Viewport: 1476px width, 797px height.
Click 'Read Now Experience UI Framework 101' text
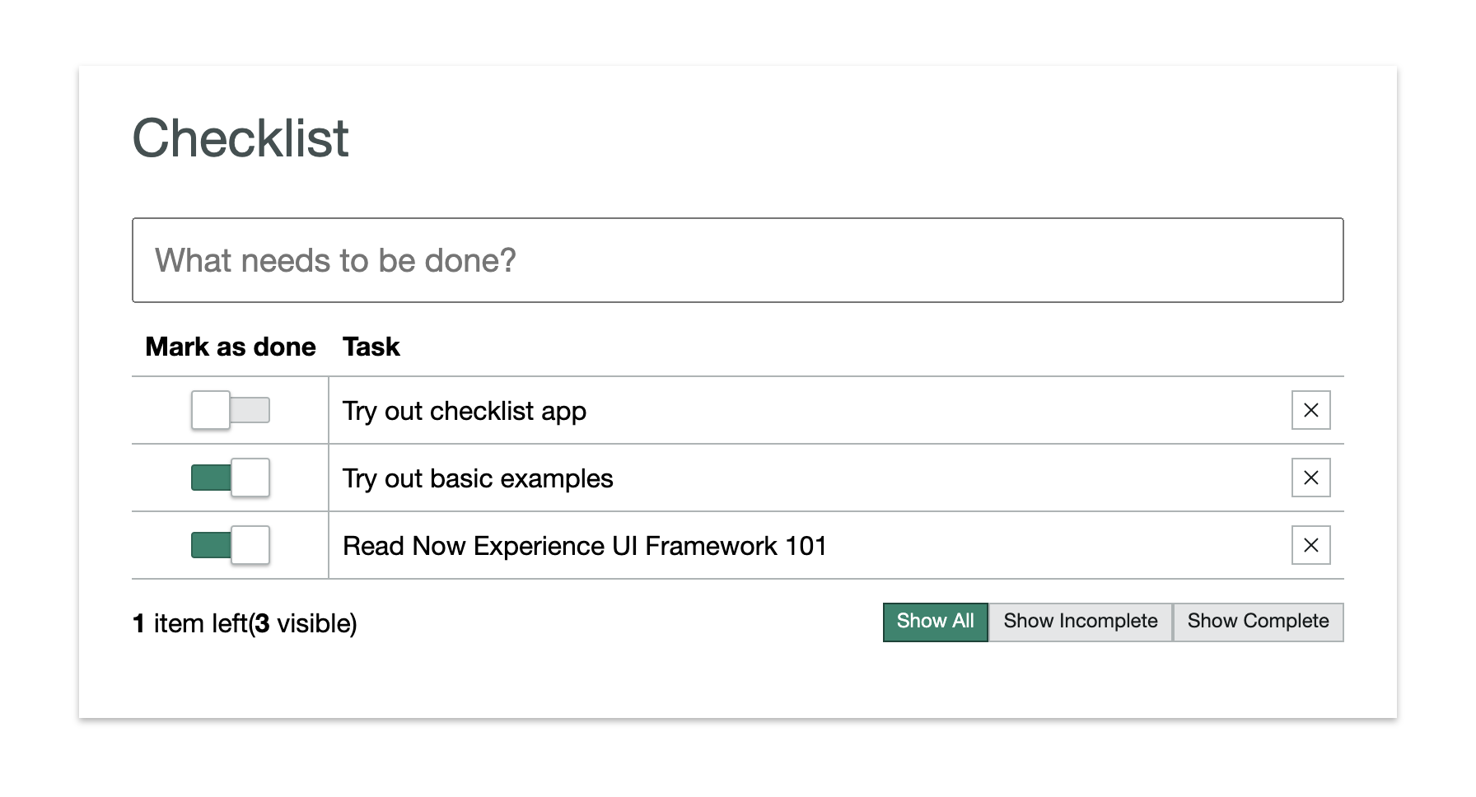point(584,546)
